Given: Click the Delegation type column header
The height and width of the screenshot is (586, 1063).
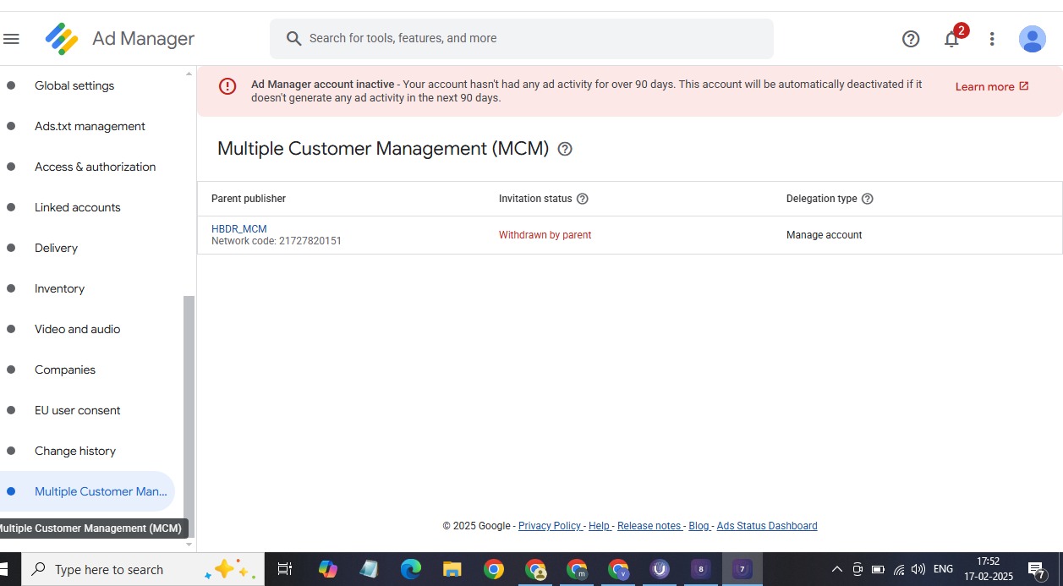Looking at the screenshot, I should tap(821, 199).
